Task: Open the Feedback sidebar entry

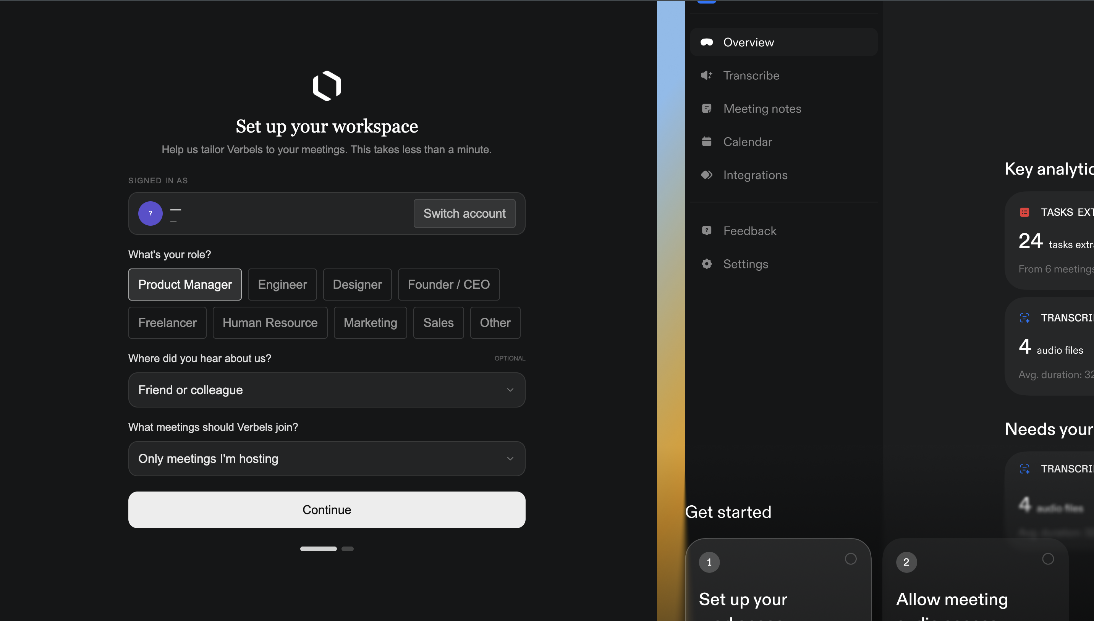Action: [x=784, y=231]
